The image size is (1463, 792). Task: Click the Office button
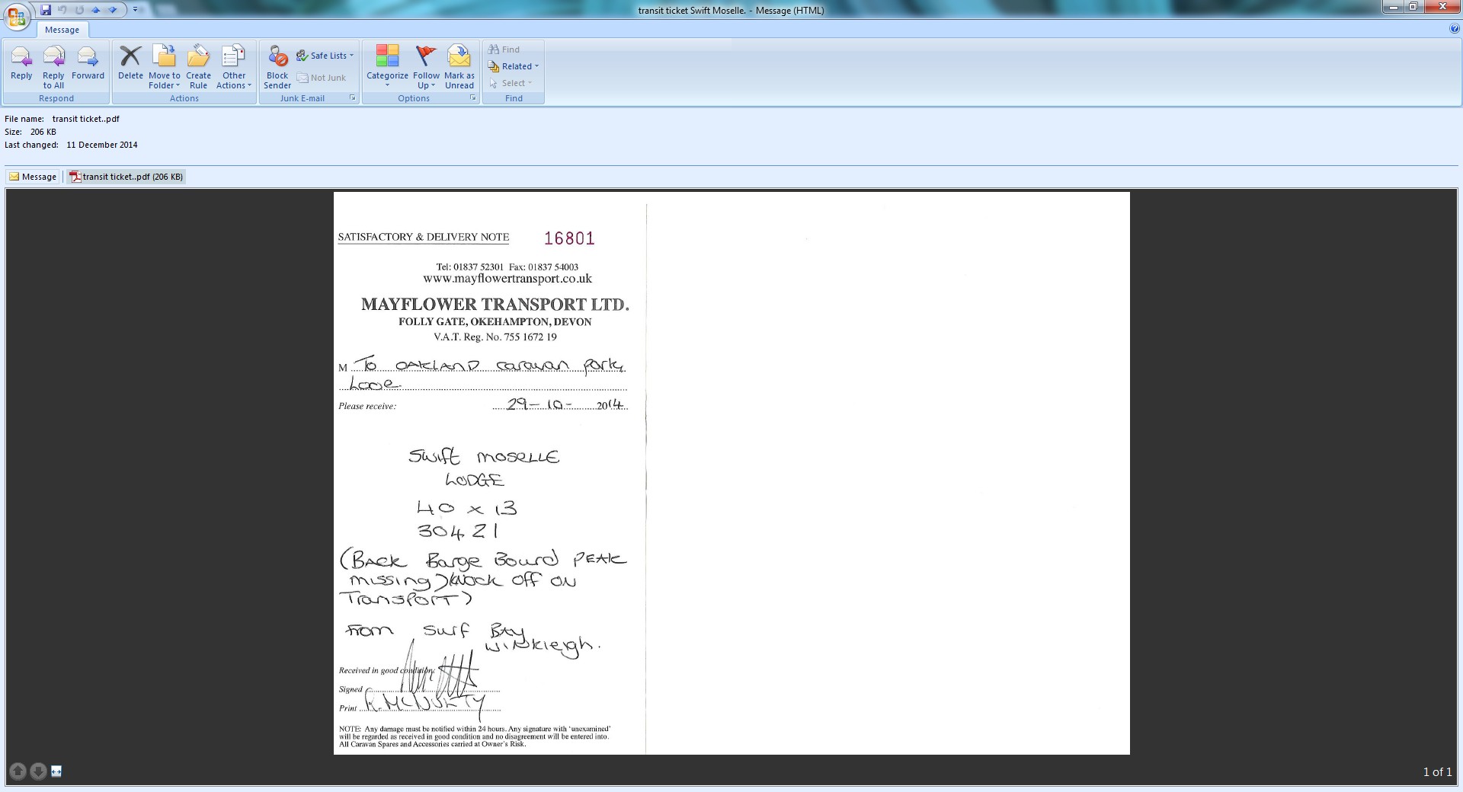tap(16, 16)
